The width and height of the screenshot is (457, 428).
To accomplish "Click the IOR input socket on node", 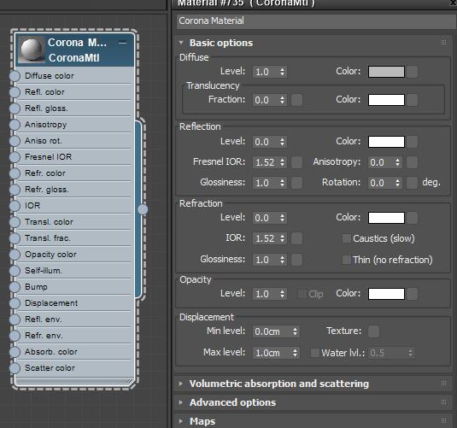I will (x=15, y=206).
